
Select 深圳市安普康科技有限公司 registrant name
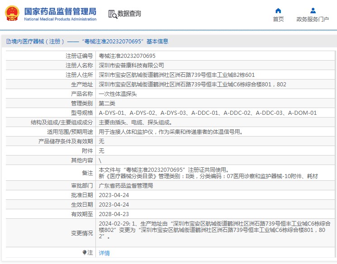(x=131, y=65)
